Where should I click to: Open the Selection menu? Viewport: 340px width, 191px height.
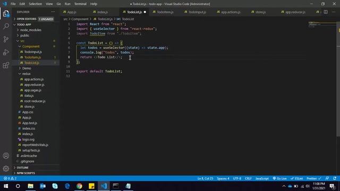click(36, 4)
